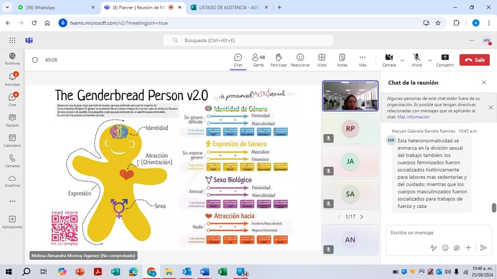Open the browser tab search dropdown arrow

(7, 8)
